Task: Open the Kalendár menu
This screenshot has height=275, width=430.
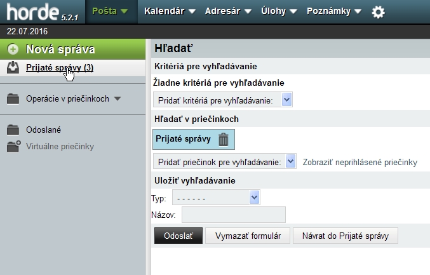Action: pos(169,11)
